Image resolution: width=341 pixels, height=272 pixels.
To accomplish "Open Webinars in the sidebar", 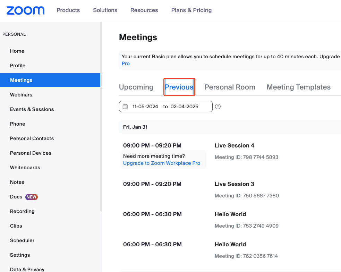I will point(21,95).
